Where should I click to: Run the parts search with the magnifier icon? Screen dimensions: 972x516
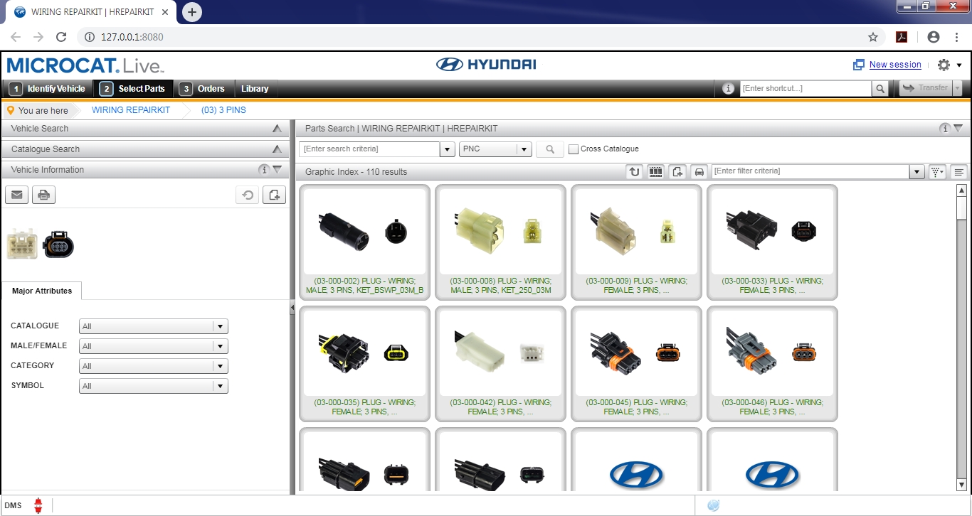(x=549, y=149)
